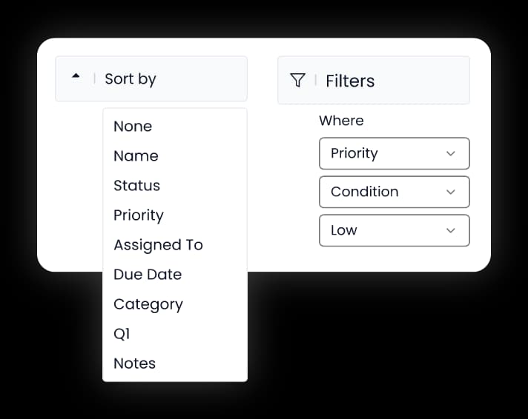
Task: Sort by Assigned To
Action: coord(175,245)
